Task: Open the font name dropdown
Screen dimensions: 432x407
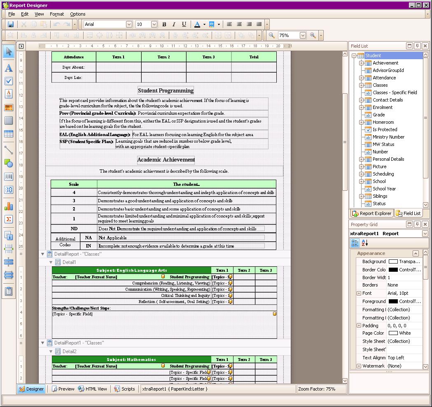Action: 129,25
